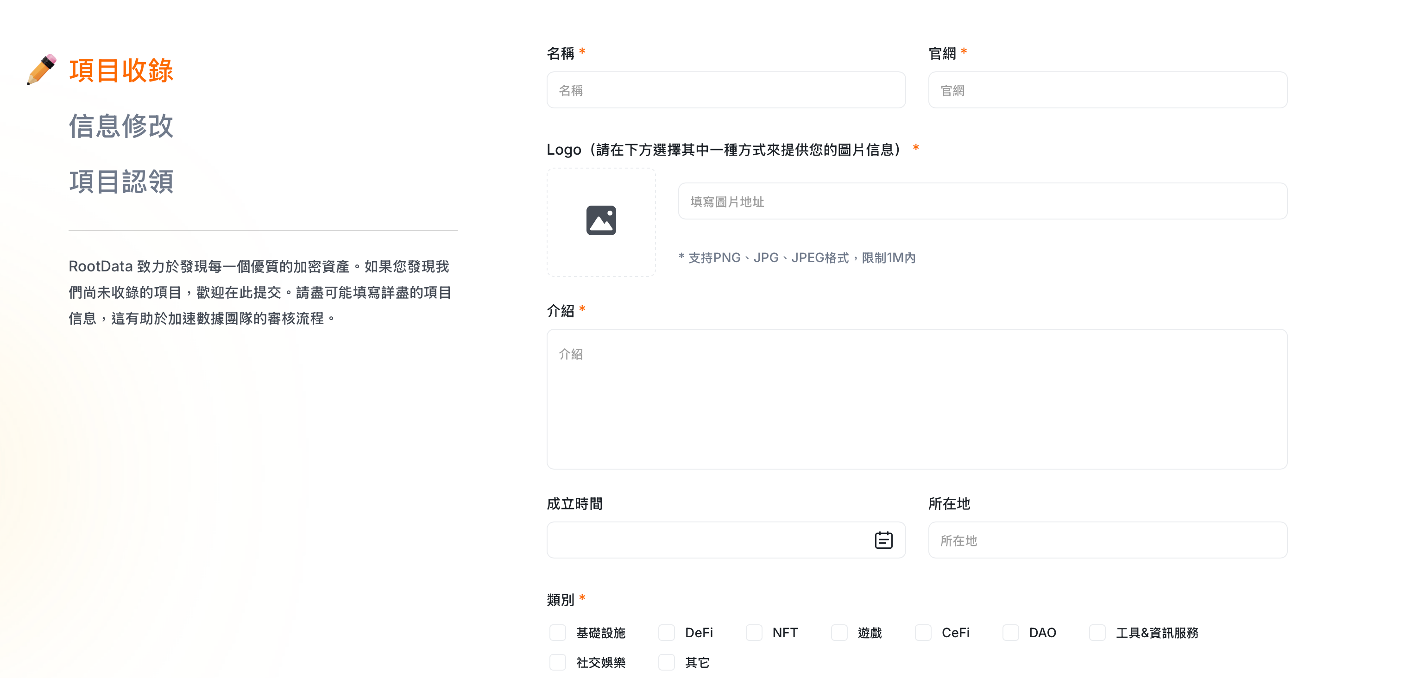The image size is (1412, 678).
Task: Focus the 官網 input field
Action: [x=1107, y=90]
